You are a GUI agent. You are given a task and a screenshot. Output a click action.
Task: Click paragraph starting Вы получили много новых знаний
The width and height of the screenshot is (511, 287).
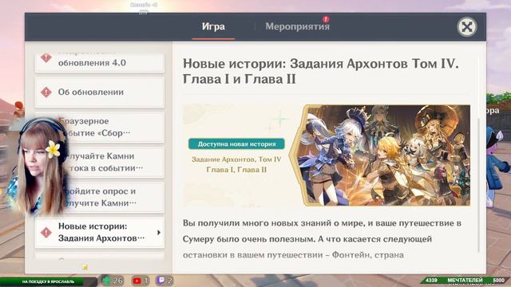(322, 239)
